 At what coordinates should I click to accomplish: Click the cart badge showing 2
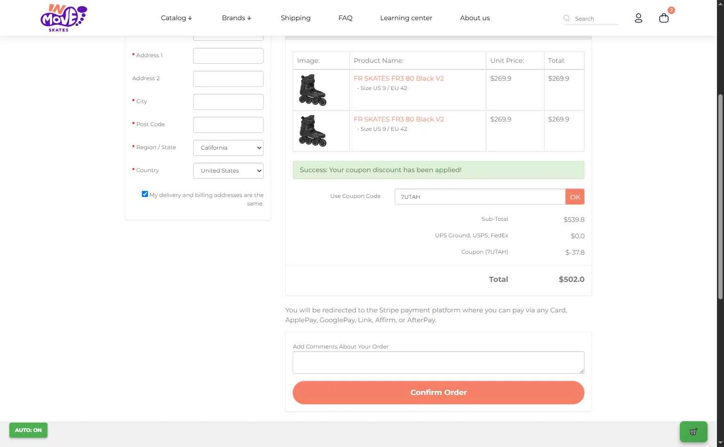point(671,10)
